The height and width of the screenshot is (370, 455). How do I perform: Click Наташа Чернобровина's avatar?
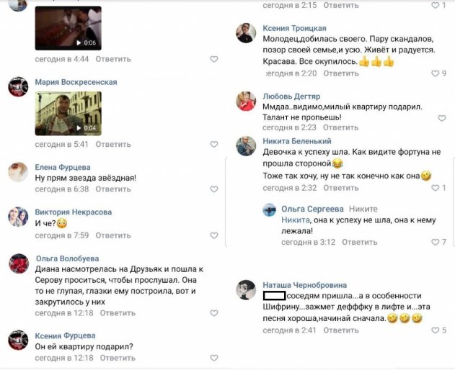pyautogui.click(x=247, y=289)
